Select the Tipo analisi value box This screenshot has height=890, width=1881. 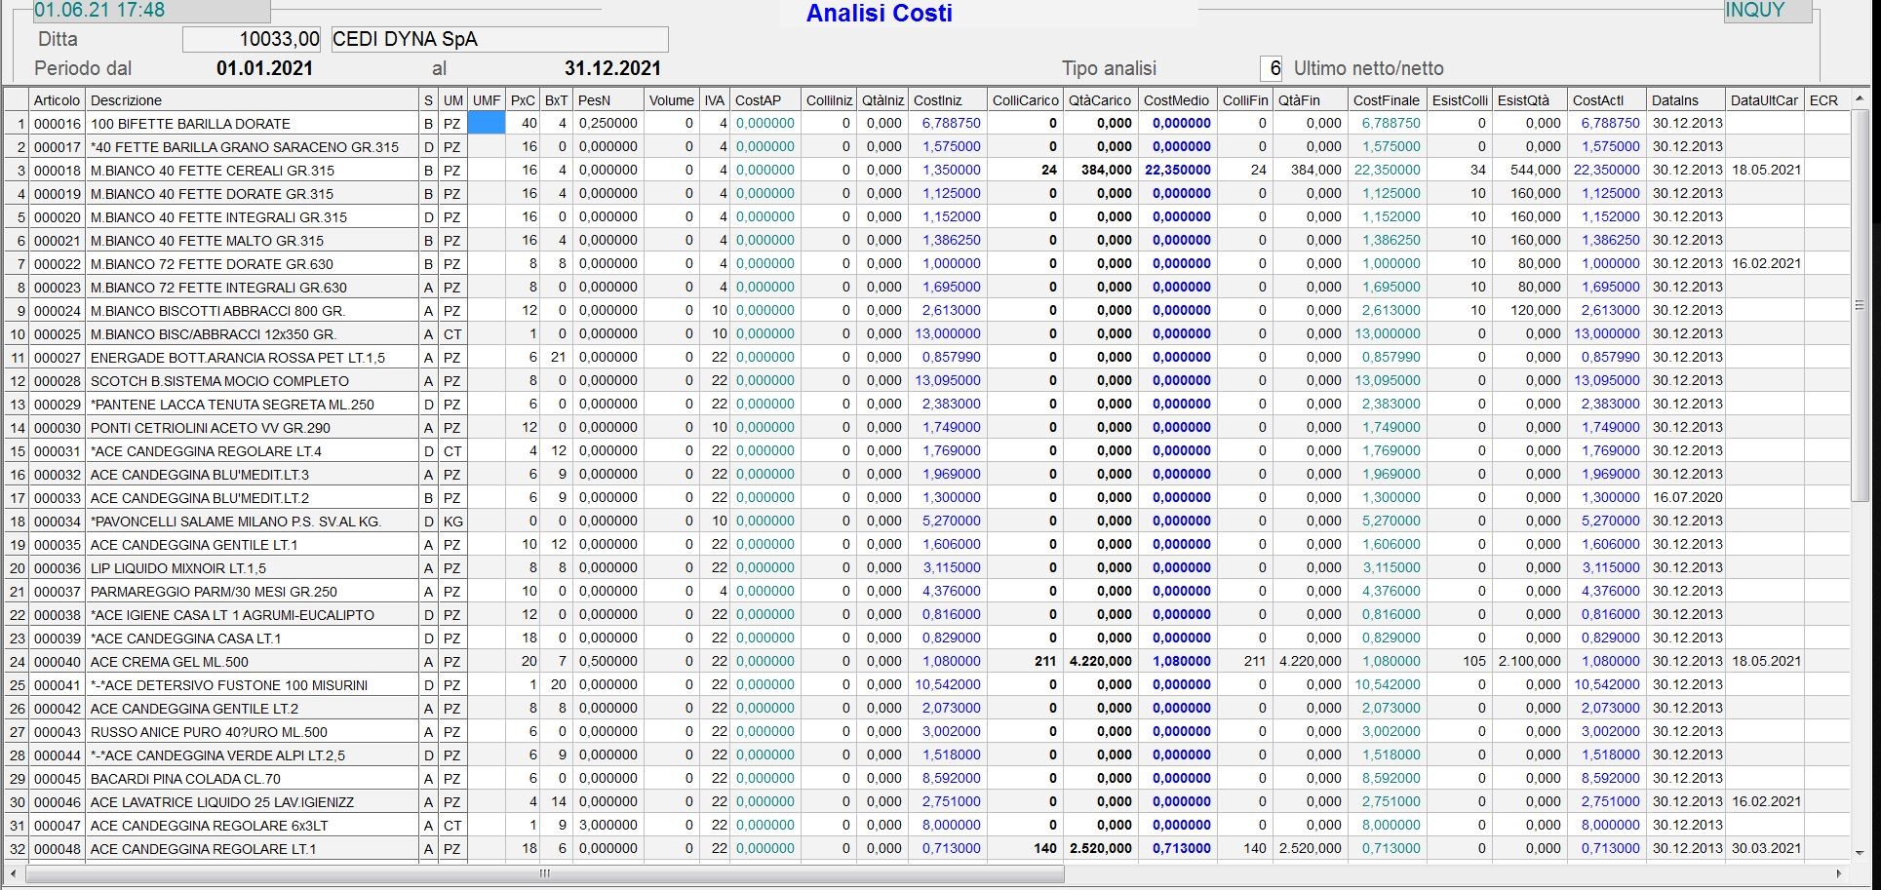tap(1271, 68)
